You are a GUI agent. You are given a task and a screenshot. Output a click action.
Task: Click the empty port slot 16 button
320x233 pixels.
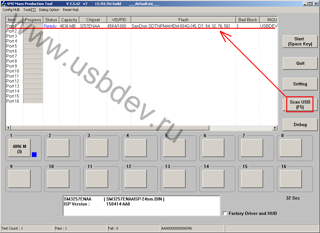pos(291,179)
